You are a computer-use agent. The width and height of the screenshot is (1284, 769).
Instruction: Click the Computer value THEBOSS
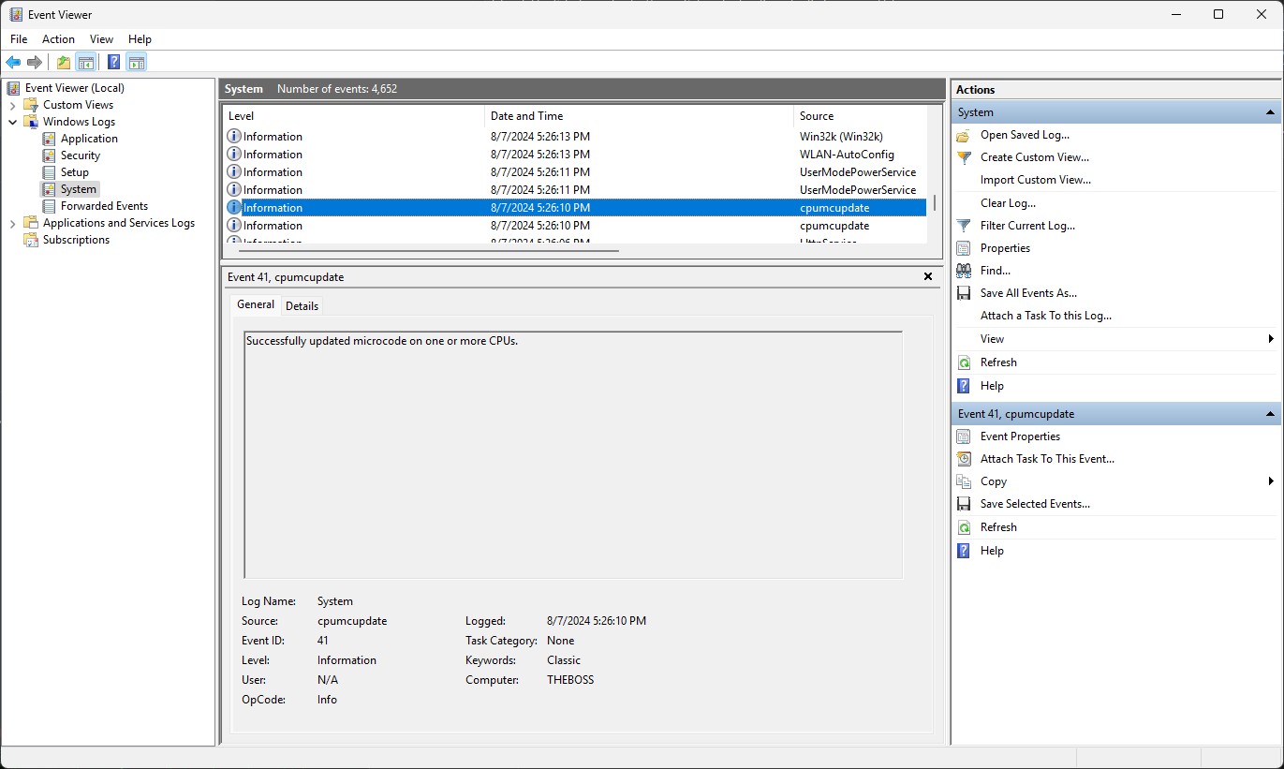coord(570,680)
